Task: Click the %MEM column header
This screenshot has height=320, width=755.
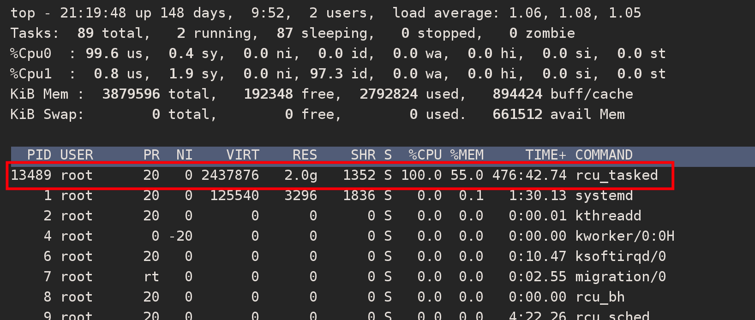Action: [467, 155]
